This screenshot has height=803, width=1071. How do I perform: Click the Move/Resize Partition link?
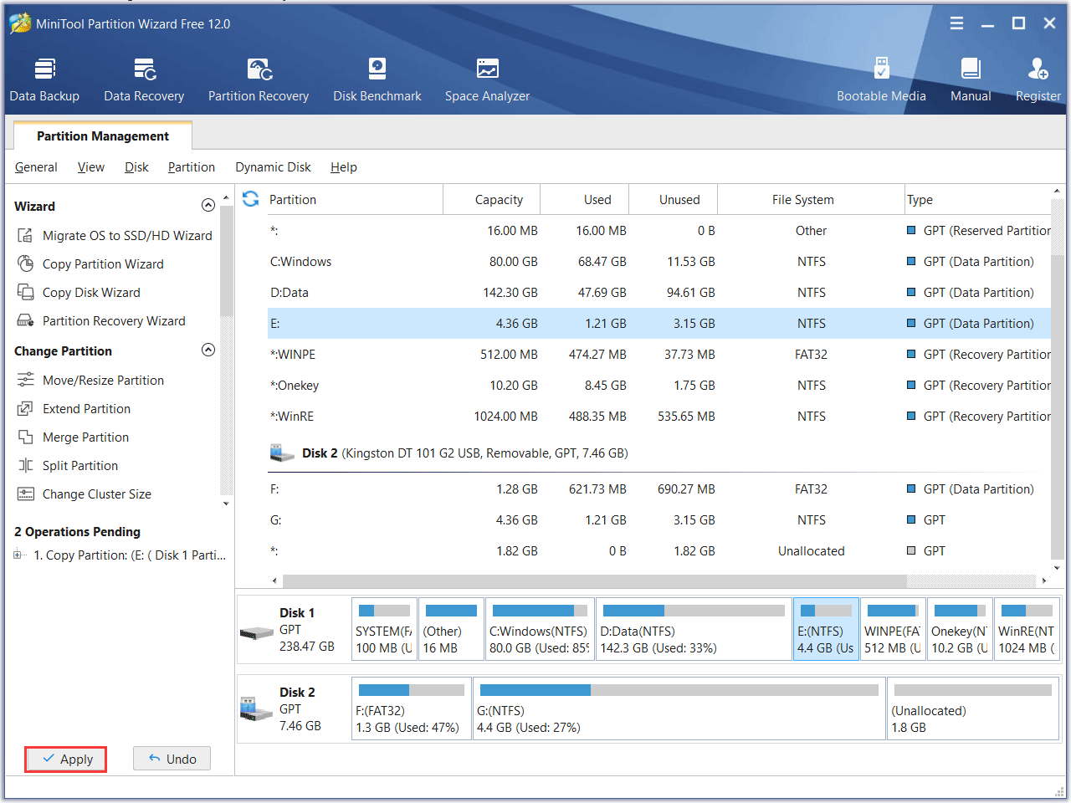103,381
